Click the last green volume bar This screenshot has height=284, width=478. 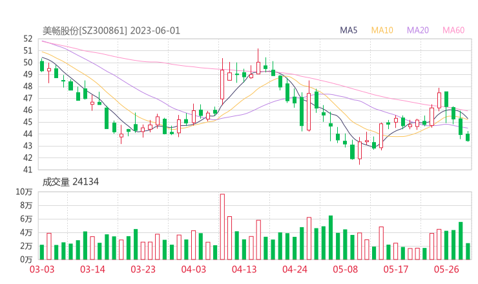click(468, 251)
